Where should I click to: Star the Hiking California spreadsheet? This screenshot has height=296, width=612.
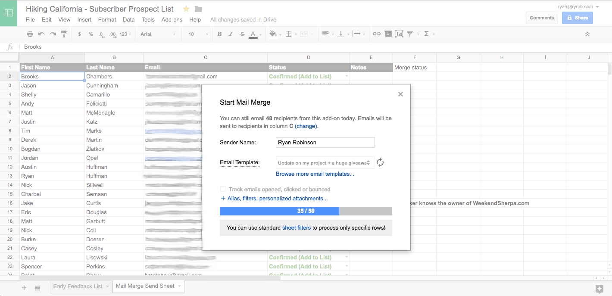185,8
